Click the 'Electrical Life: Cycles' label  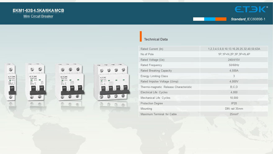click(x=154, y=92)
